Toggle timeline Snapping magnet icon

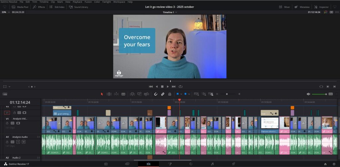[x=156, y=94]
